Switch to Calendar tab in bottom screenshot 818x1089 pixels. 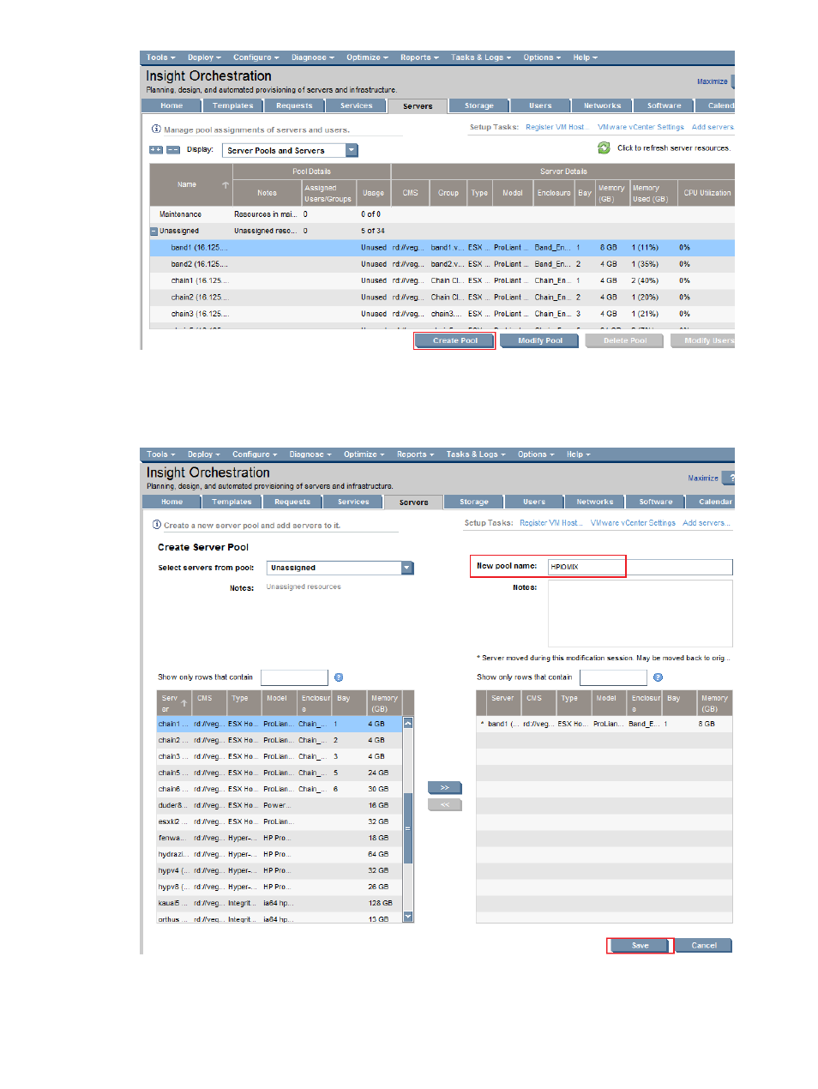(712, 502)
